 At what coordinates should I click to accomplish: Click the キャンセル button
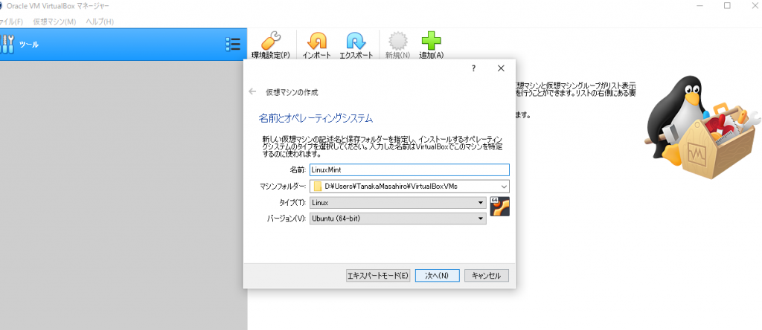tap(487, 275)
